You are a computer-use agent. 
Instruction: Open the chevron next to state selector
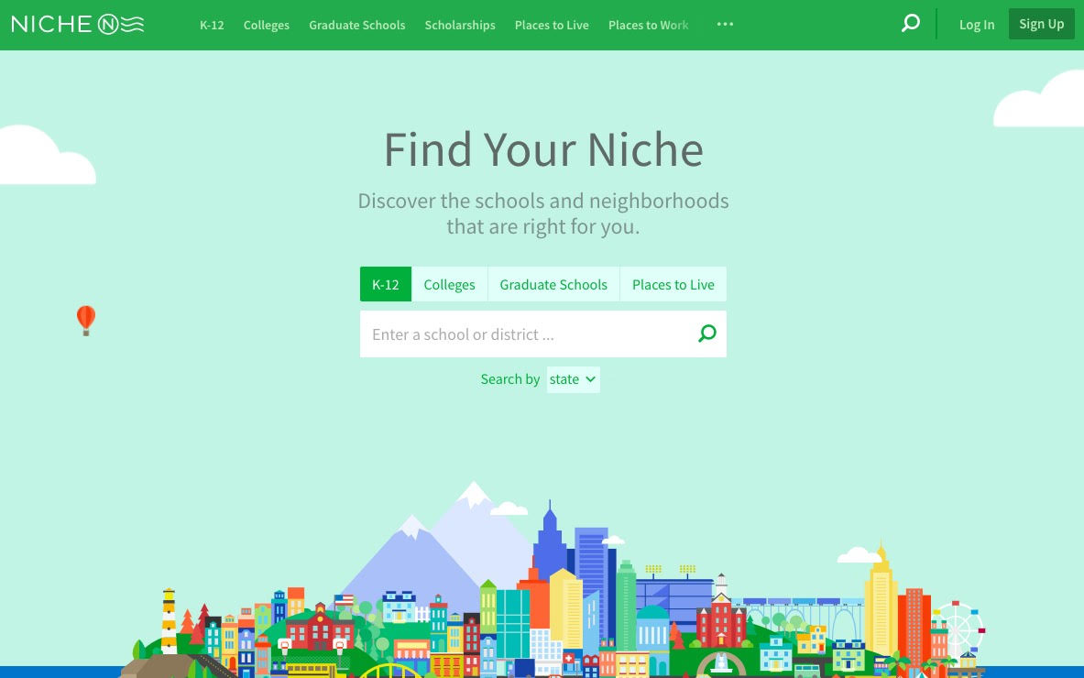pos(589,379)
